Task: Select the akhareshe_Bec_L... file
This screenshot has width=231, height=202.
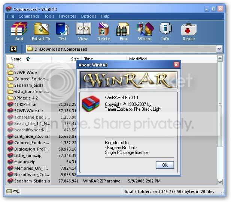Action: point(29,117)
